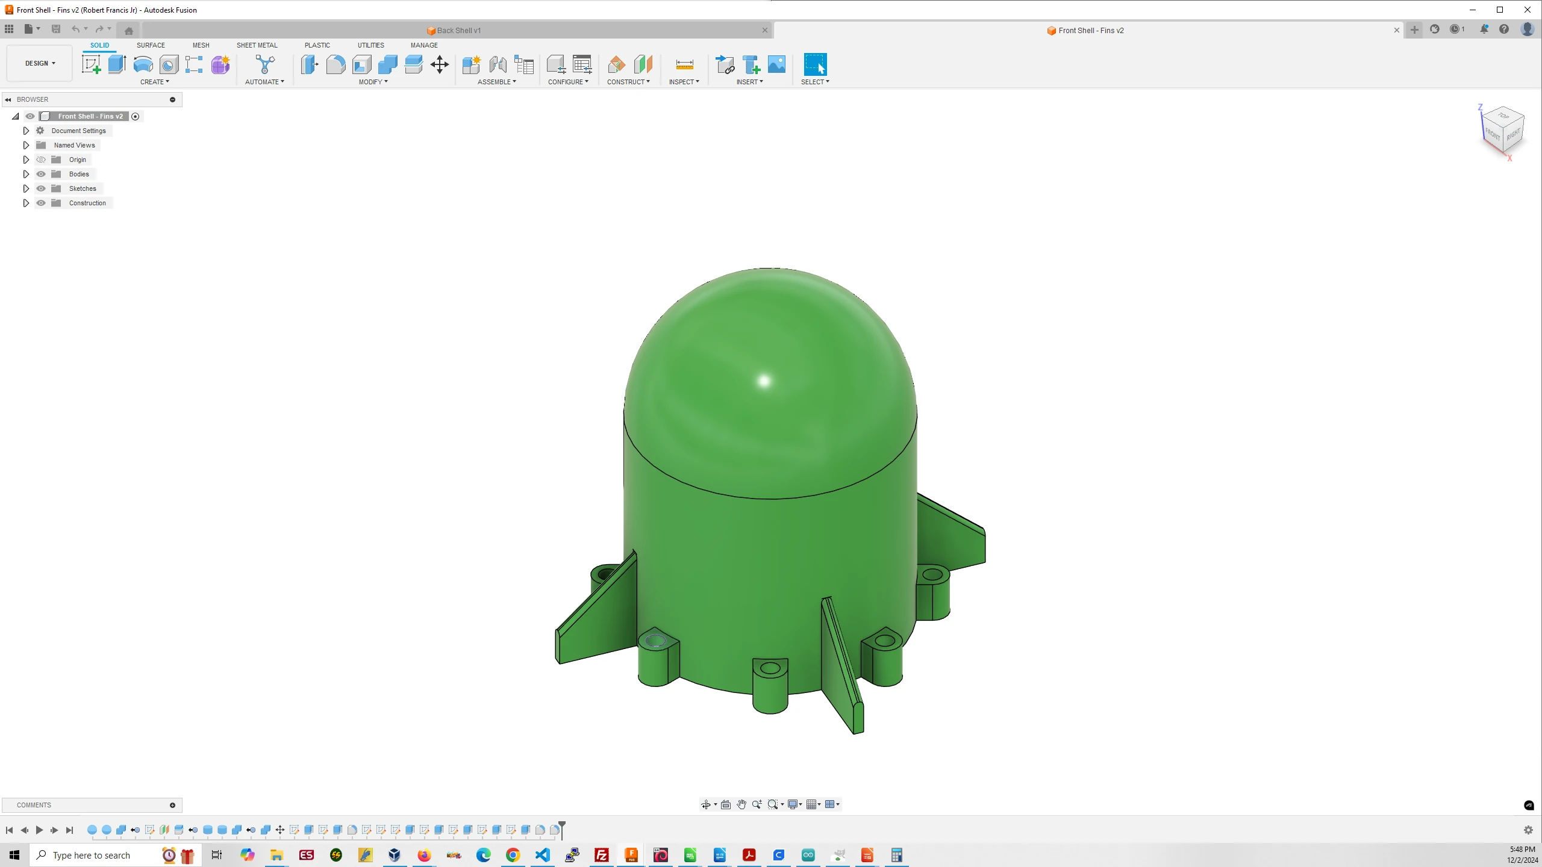Activate the Move/Copy tool
The width and height of the screenshot is (1542, 867).
coord(440,64)
